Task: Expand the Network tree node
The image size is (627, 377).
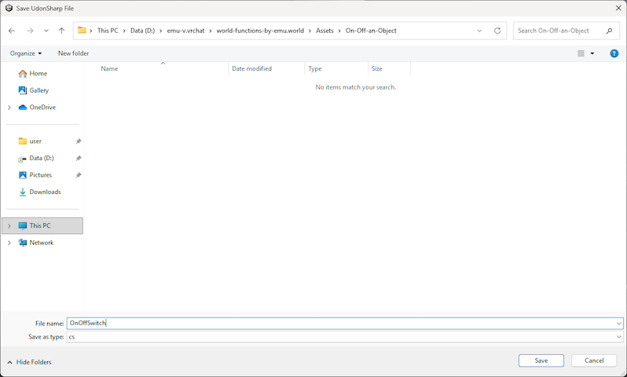Action: [9, 243]
